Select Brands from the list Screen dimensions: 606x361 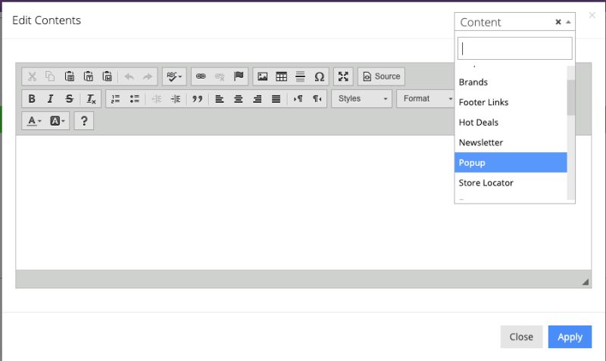coord(511,82)
